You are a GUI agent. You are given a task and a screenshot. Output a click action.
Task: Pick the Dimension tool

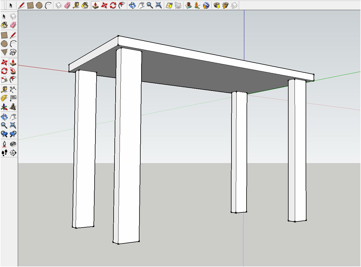pyautogui.click(x=13, y=90)
